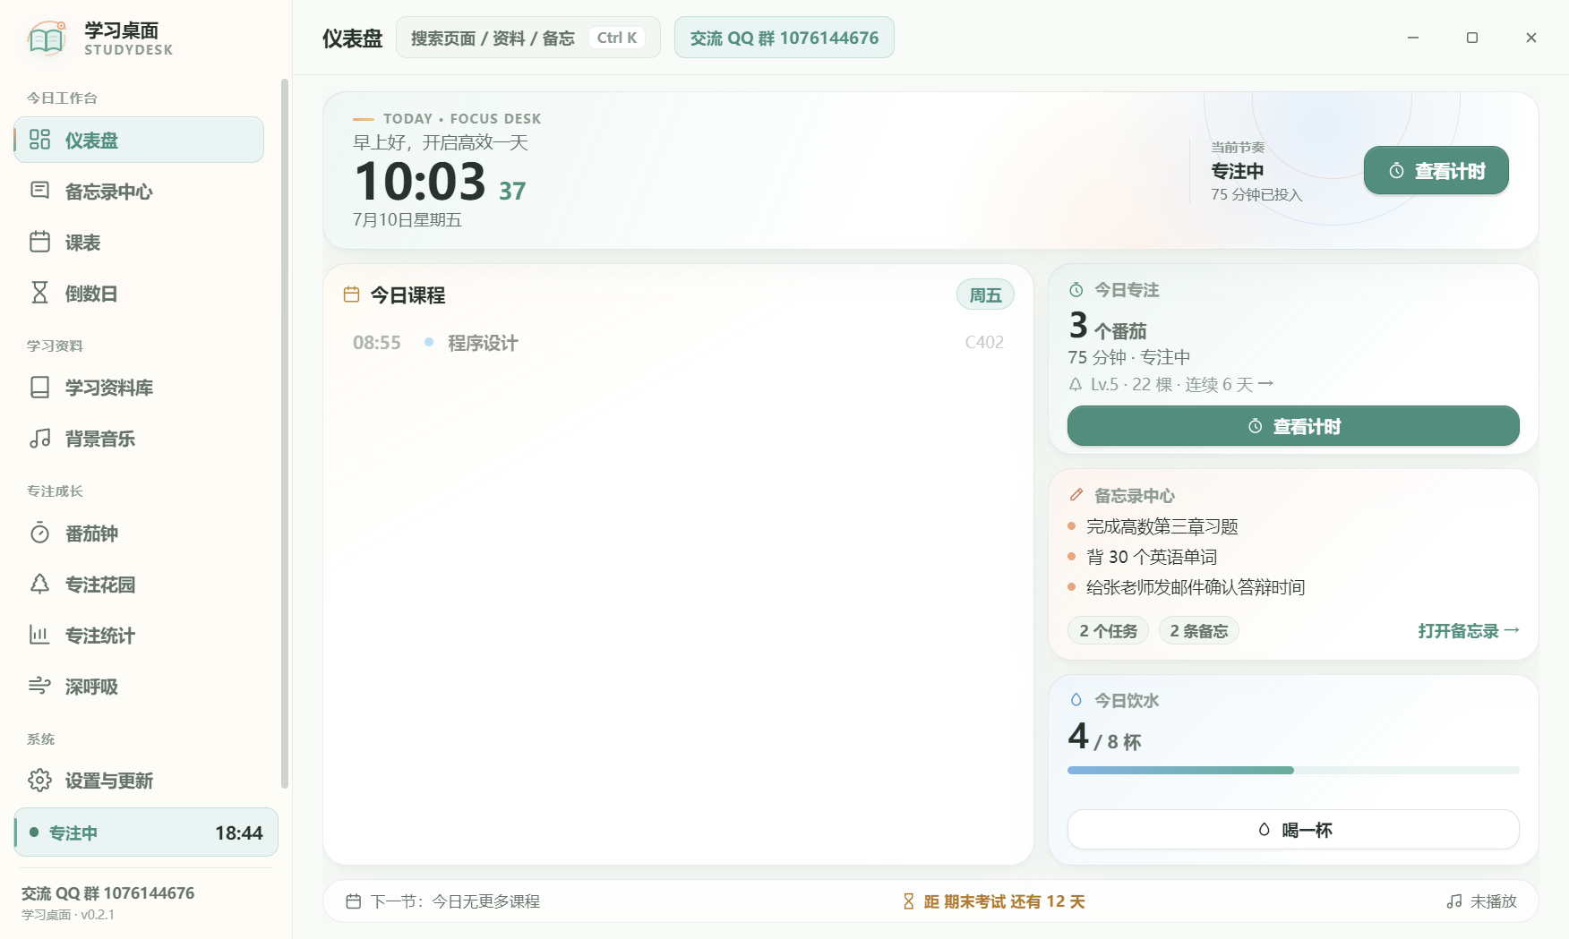Select 仪表盘 in the sidebar
The width and height of the screenshot is (1569, 939).
tap(139, 140)
